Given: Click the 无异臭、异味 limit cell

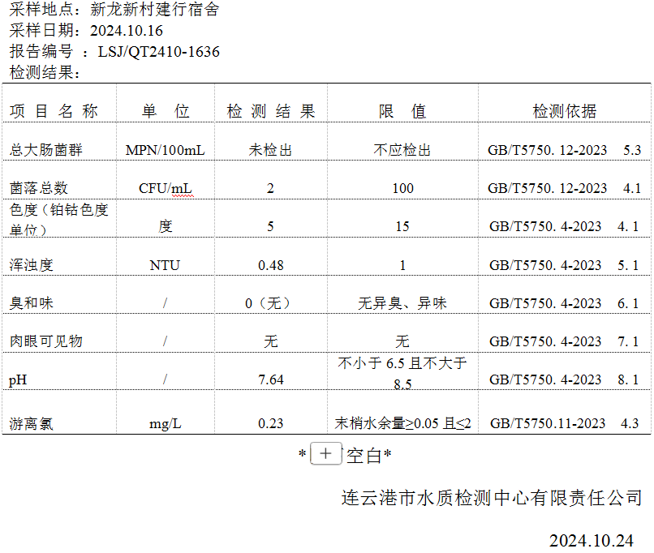Looking at the screenshot, I should coord(402,303).
